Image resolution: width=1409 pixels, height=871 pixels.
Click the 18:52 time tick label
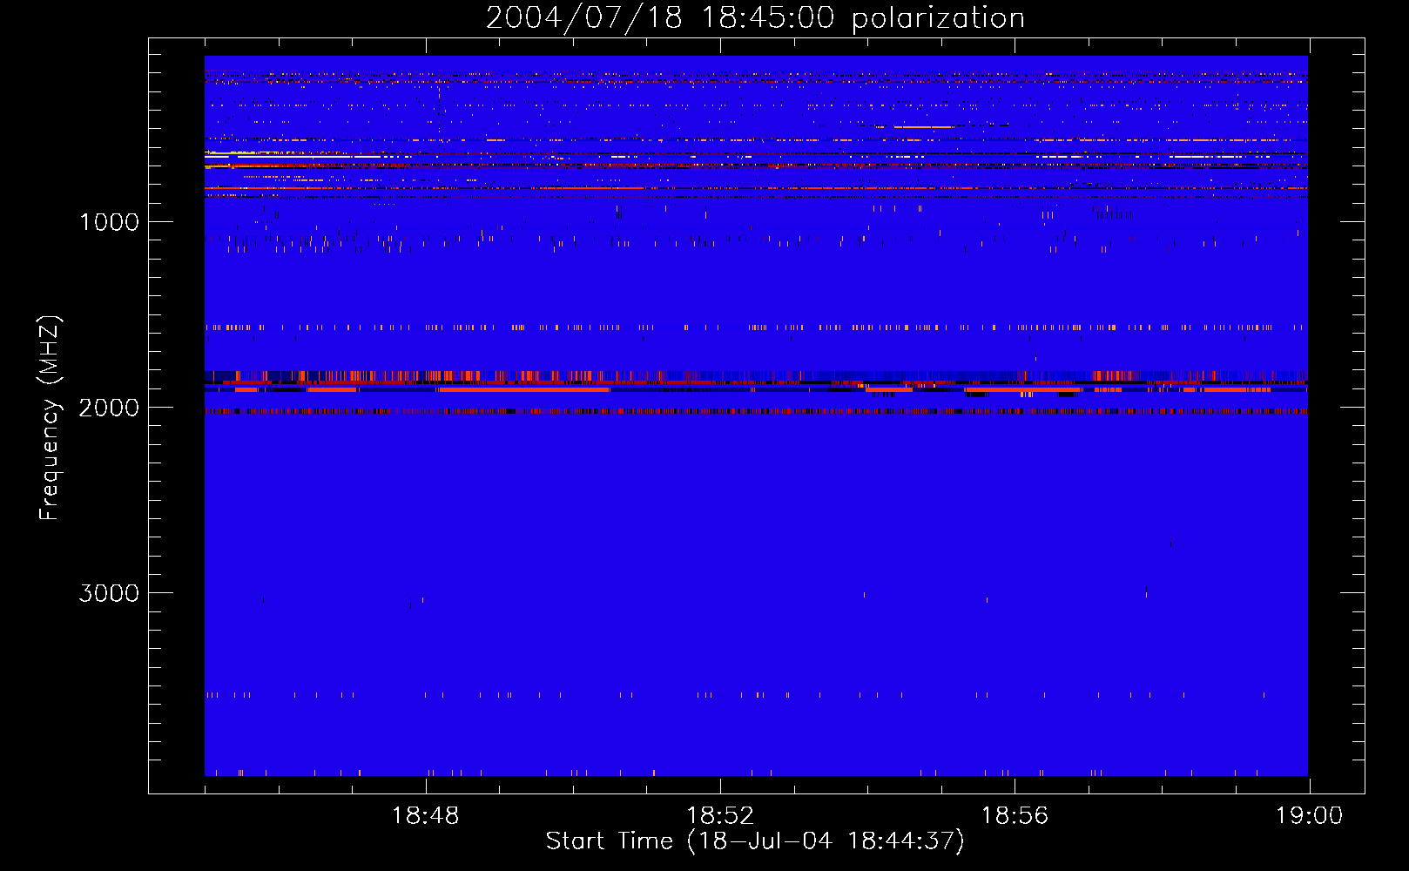coord(720,816)
